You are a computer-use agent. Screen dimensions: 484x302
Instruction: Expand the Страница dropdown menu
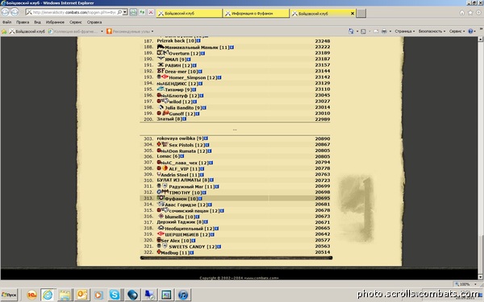click(405, 31)
